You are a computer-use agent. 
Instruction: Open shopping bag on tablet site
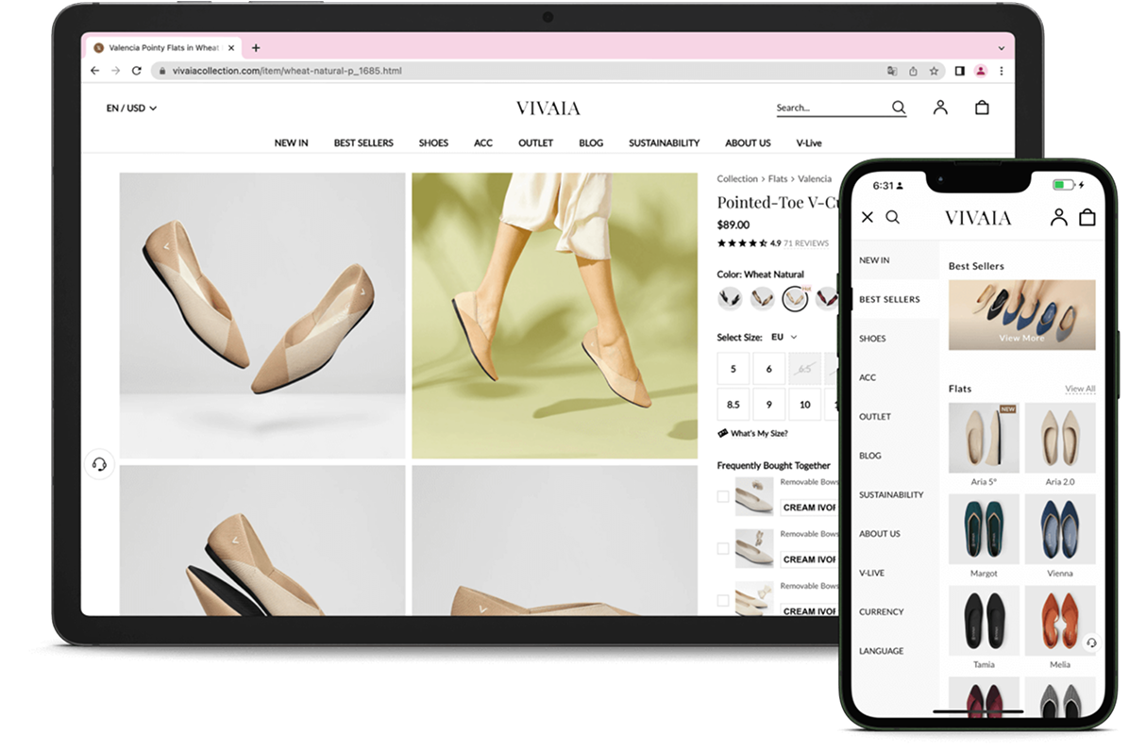[982, 108]
